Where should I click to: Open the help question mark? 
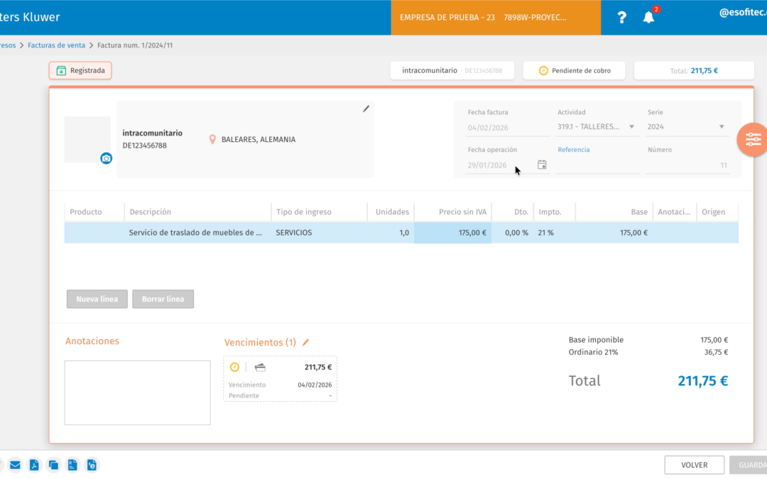coord(621,18)
